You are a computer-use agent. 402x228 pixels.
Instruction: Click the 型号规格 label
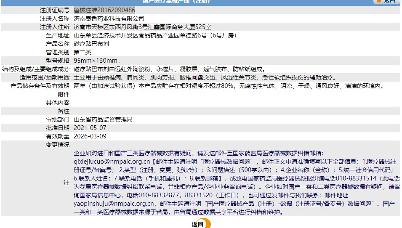pyautogui.click(x=58, y=61)
